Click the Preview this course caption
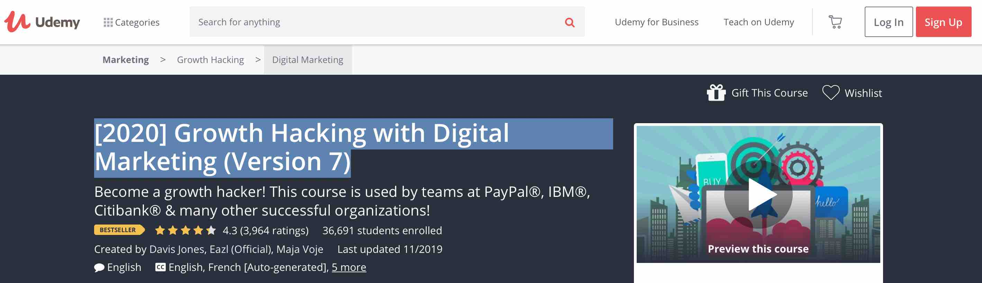Viewport: 982px width, 283px height. click(x=758, y=249)
